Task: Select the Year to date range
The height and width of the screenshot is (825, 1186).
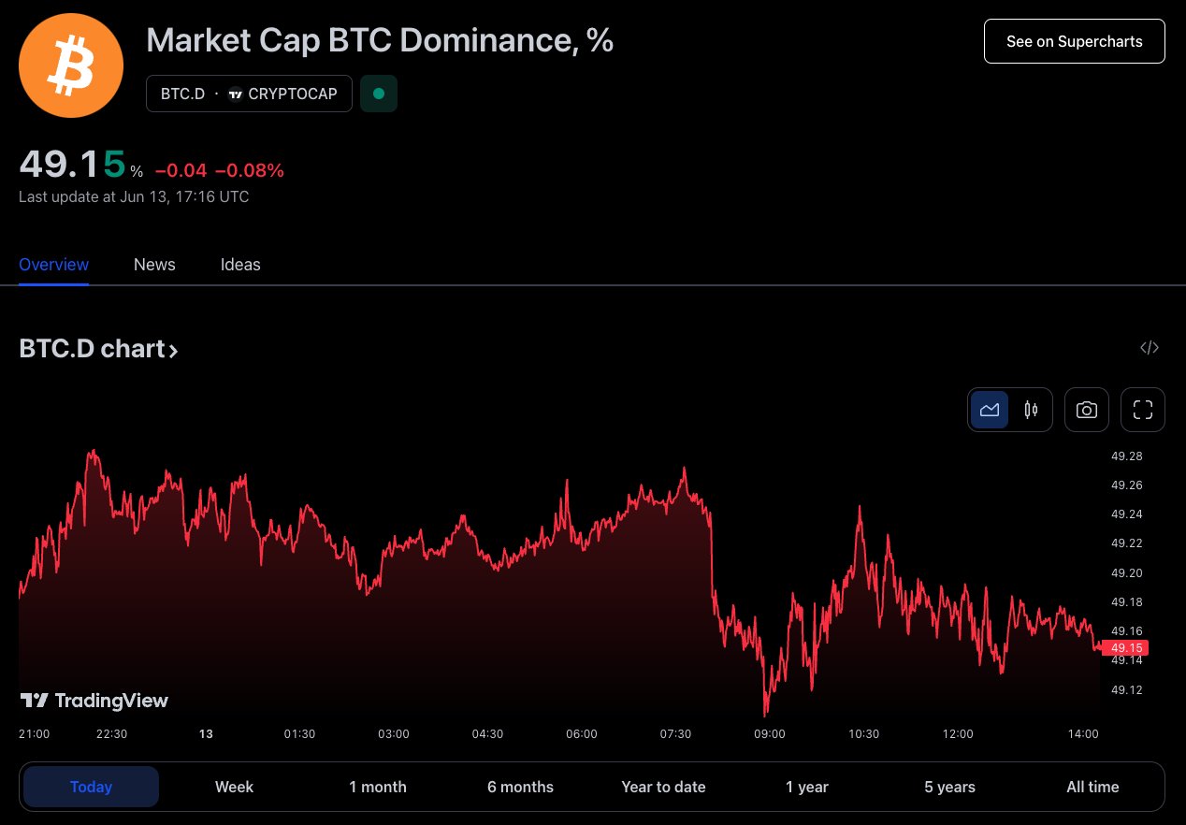Action: click(663, 787)
